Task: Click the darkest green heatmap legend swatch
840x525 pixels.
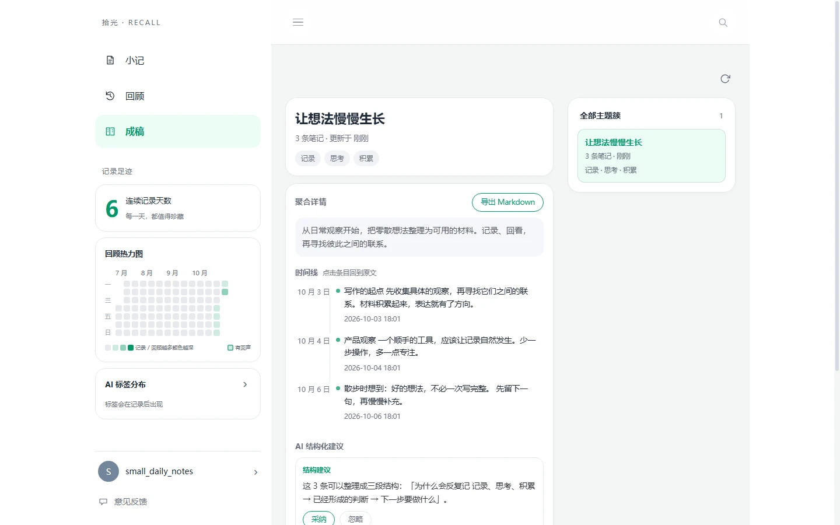Action: (131, 348)
